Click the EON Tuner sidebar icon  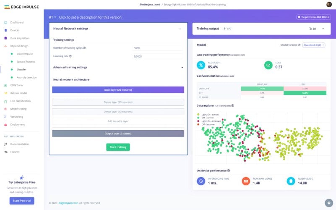6,85
